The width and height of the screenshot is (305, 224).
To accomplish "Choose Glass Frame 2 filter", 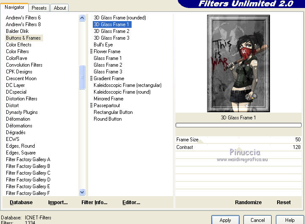I will 108,65.
